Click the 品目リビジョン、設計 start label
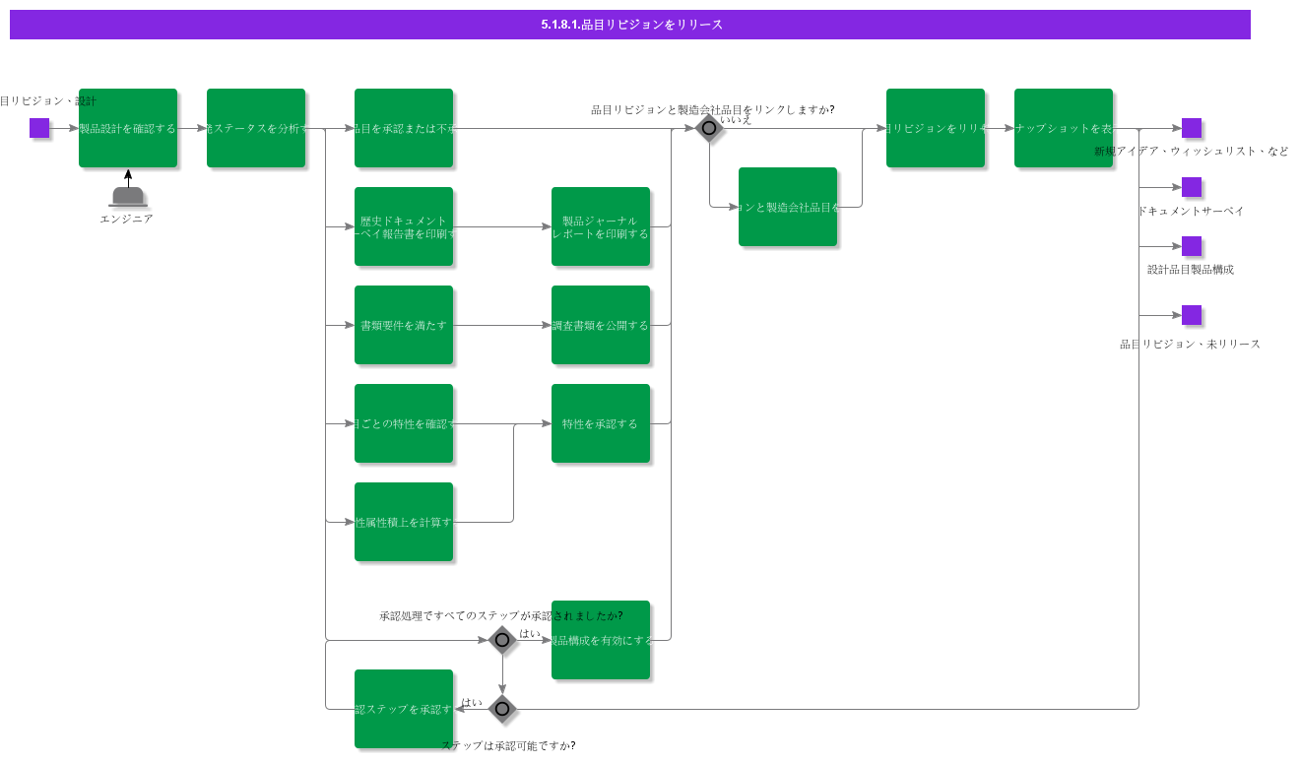 pos(48,100)
